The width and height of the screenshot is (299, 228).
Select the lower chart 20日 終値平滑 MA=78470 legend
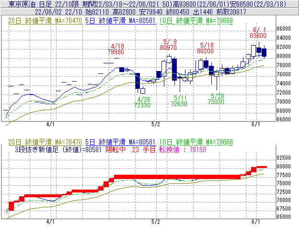pyautogui.click(x=45, y=142)
